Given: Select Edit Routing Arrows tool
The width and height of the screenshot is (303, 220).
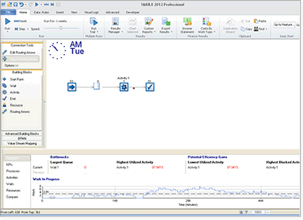Looking at the screenshot, I should coord(19,52).
